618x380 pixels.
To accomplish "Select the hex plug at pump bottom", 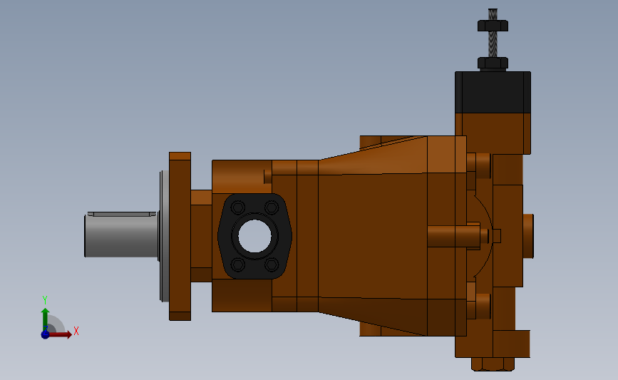I will coord(493,364).
